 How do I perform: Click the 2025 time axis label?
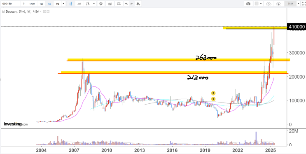click(271, 150)
